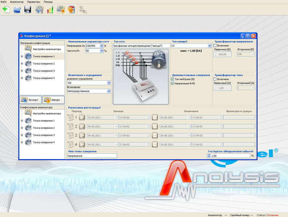The image size is (288, 217).
Task: Uncheck Ток нейтрали (N) checkbox
Action: pyautogui.click(x=173, y=79)
